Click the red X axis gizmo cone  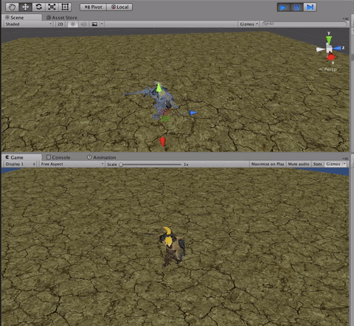331,57
